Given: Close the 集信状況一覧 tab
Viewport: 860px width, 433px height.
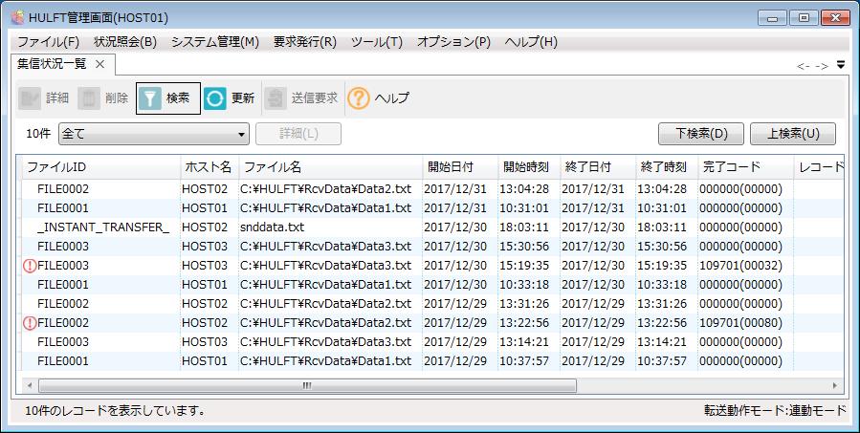Looking at the screenshot, I should coord(99,64).
